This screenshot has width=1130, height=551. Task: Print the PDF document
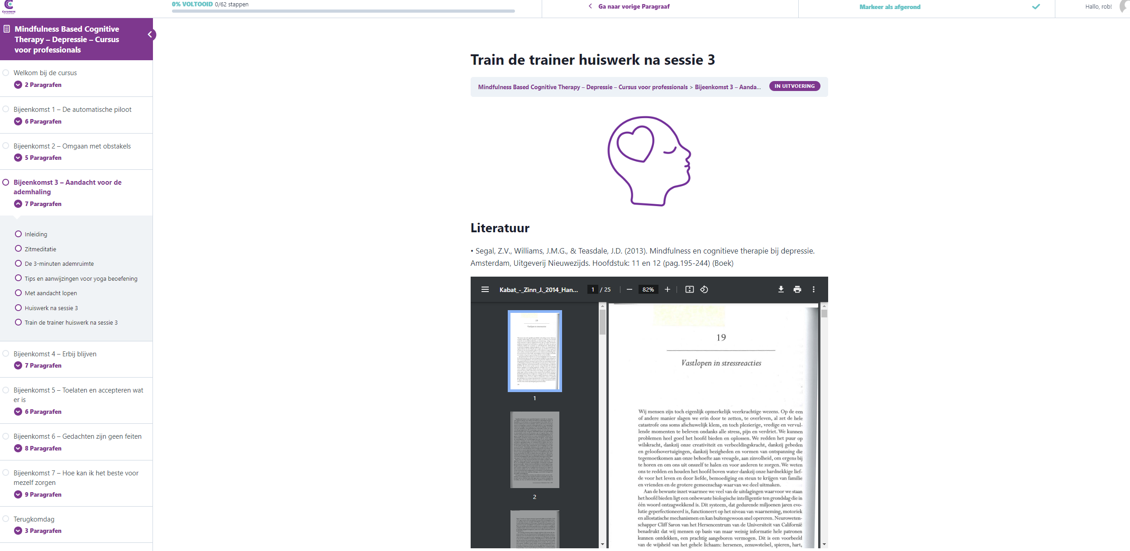pyautogui.click(x=797, y=289)
